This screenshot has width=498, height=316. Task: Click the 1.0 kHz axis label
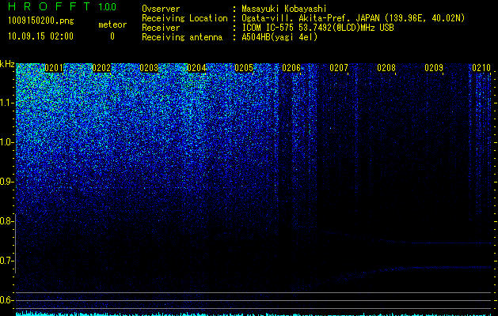pos(6,142)
